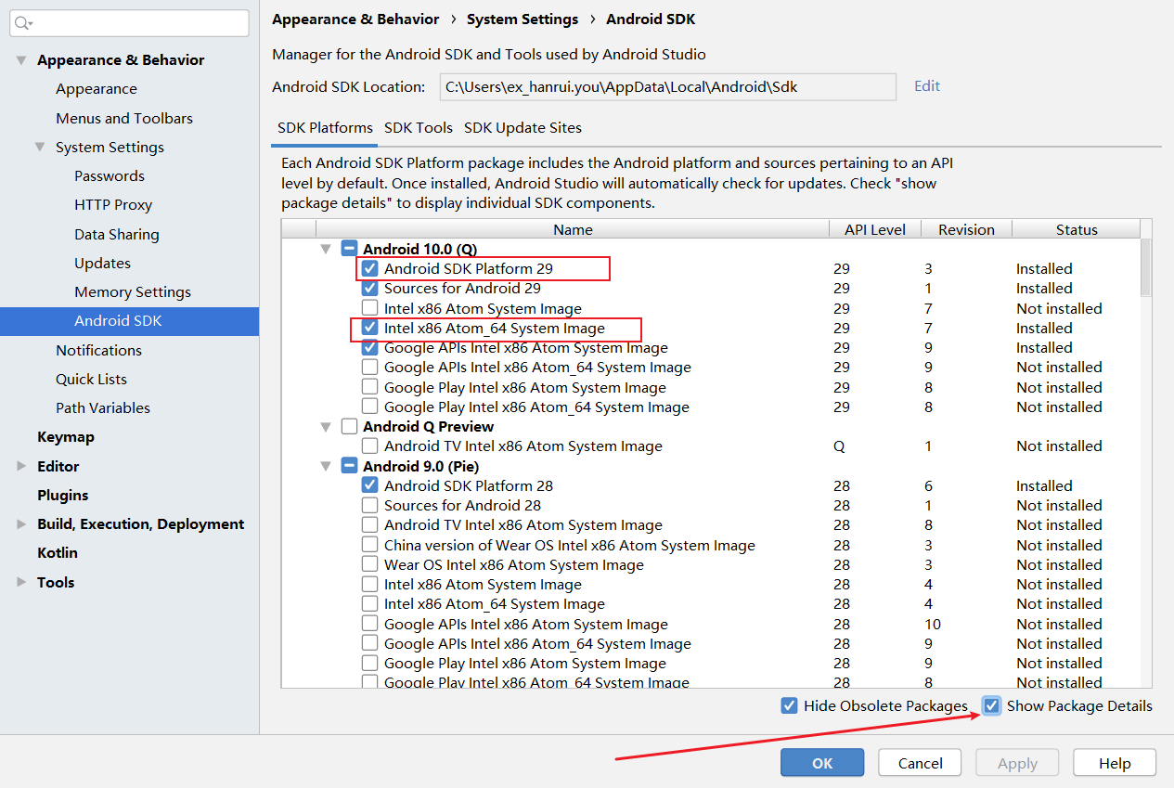Open Appearance settings page
Screen dimensions: 1174x788
click(97, 89)
